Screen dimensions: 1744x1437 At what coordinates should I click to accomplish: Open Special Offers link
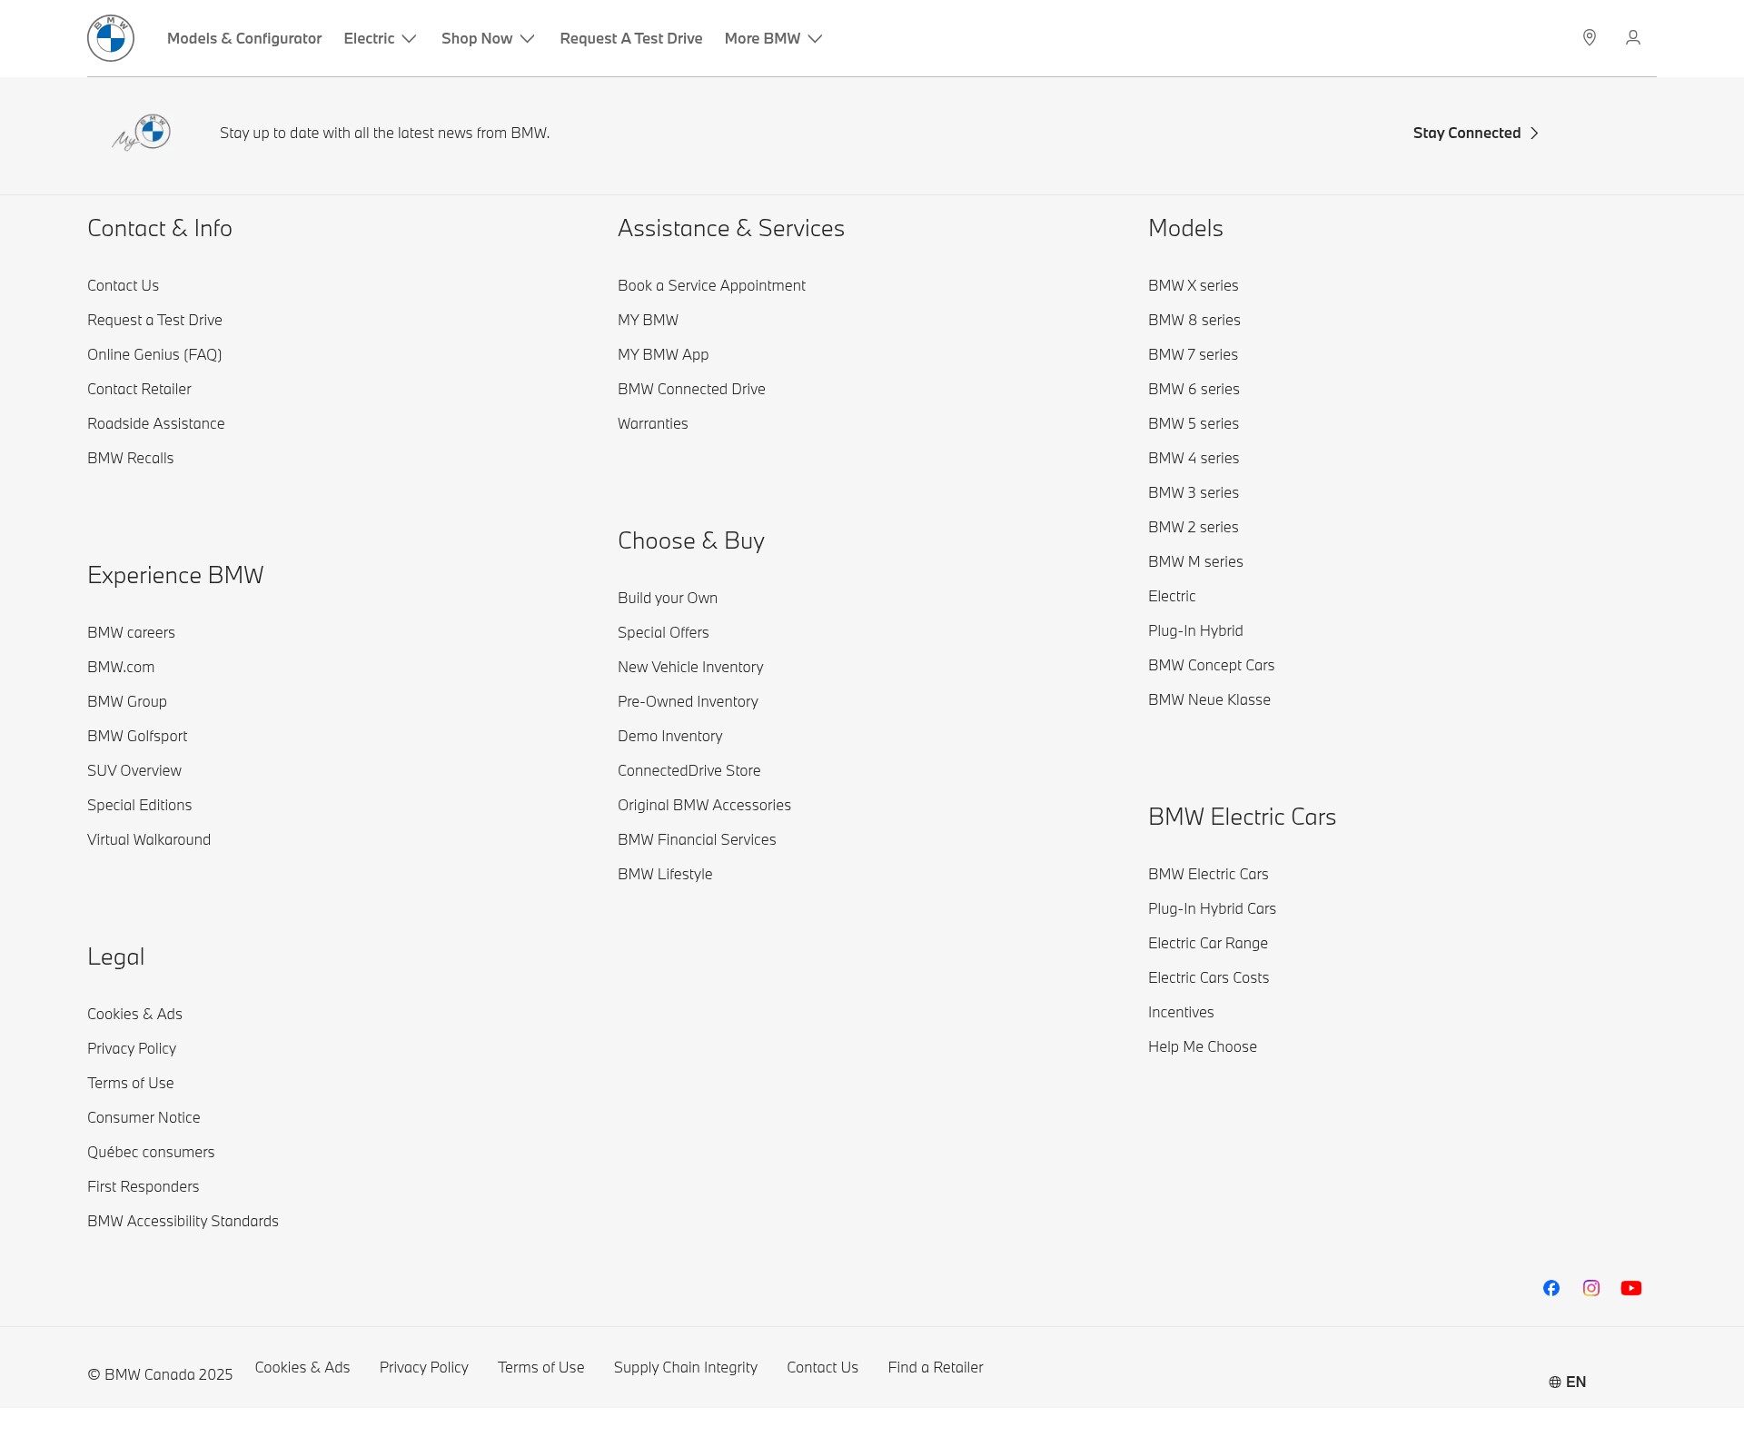[663, 632]
